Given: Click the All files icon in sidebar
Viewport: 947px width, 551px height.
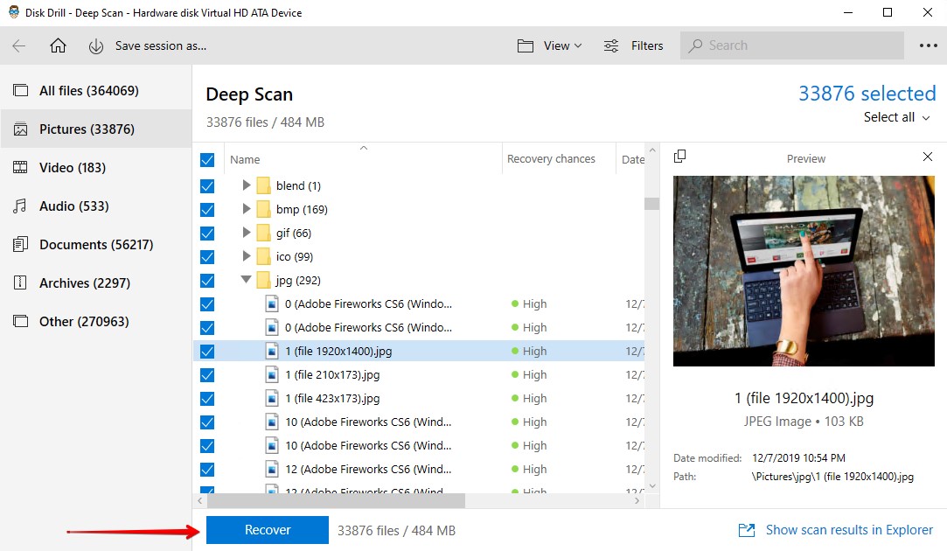Looking at the screenshot, I should coord(20,91).
